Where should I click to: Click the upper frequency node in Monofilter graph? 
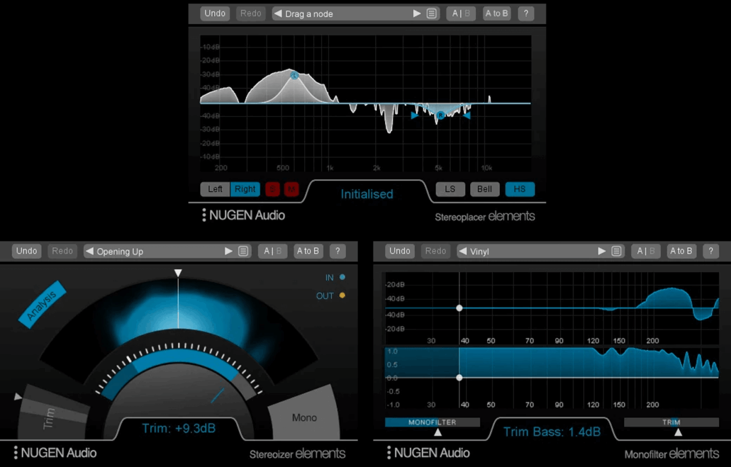pyautogui.click(x=459, y=308)
